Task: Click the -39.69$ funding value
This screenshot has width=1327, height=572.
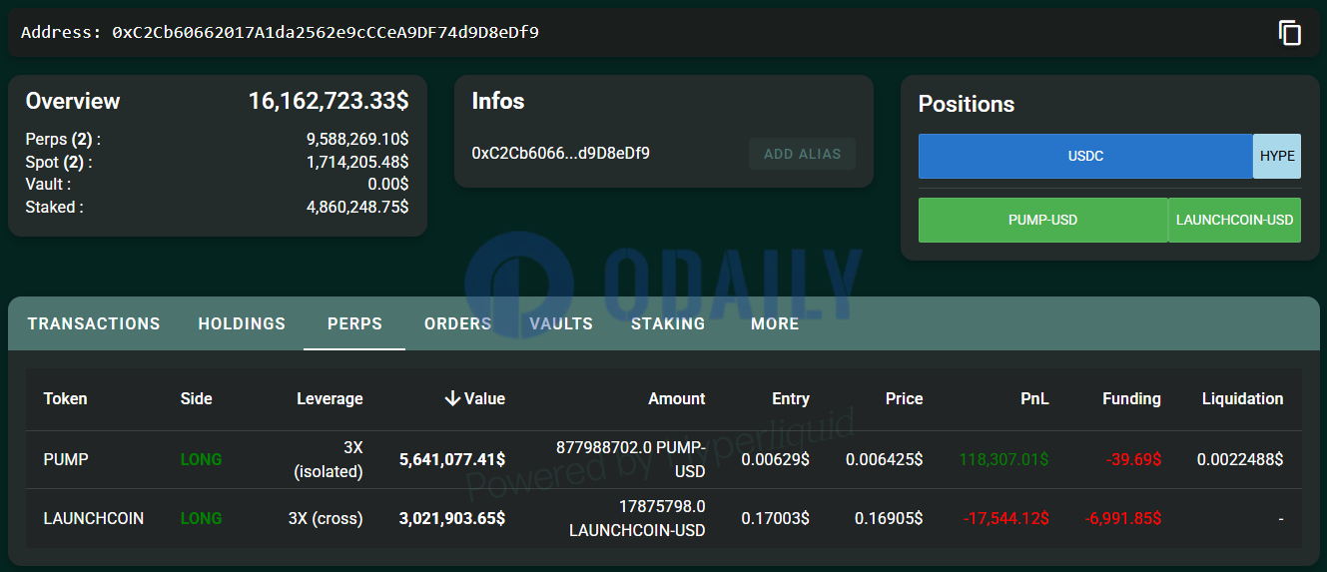Action: click(x=1133, y=459)
